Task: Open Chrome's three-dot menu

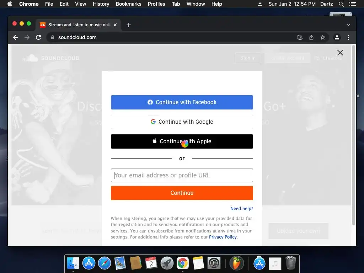Action: pyautogui.click(x=348, y=37)
